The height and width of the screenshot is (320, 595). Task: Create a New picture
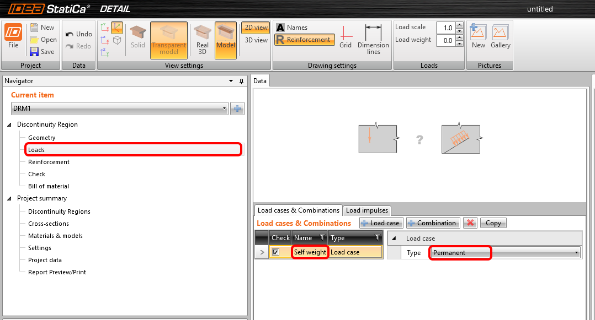(478, 36)
